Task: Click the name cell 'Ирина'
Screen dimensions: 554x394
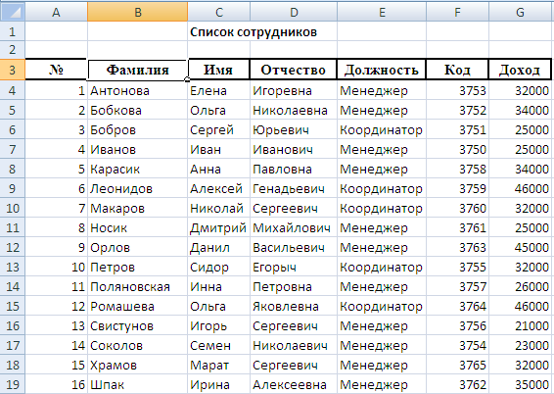Action: (218, 384)
